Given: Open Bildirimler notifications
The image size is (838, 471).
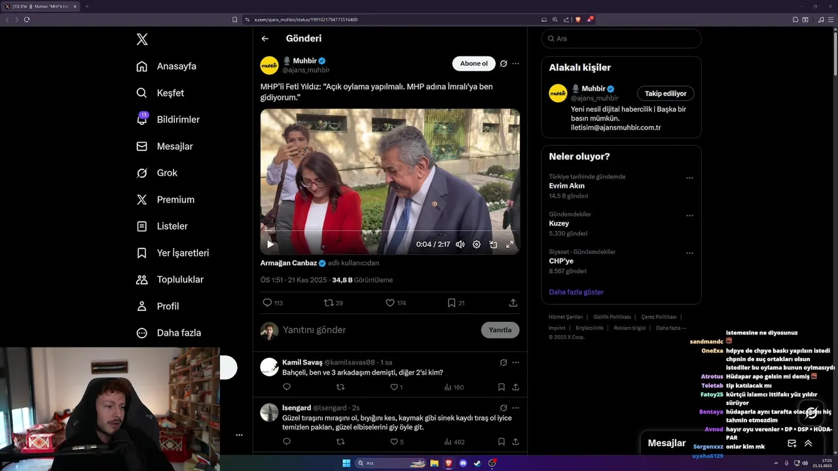Looking at the screenshot, I should pos(168,120).
